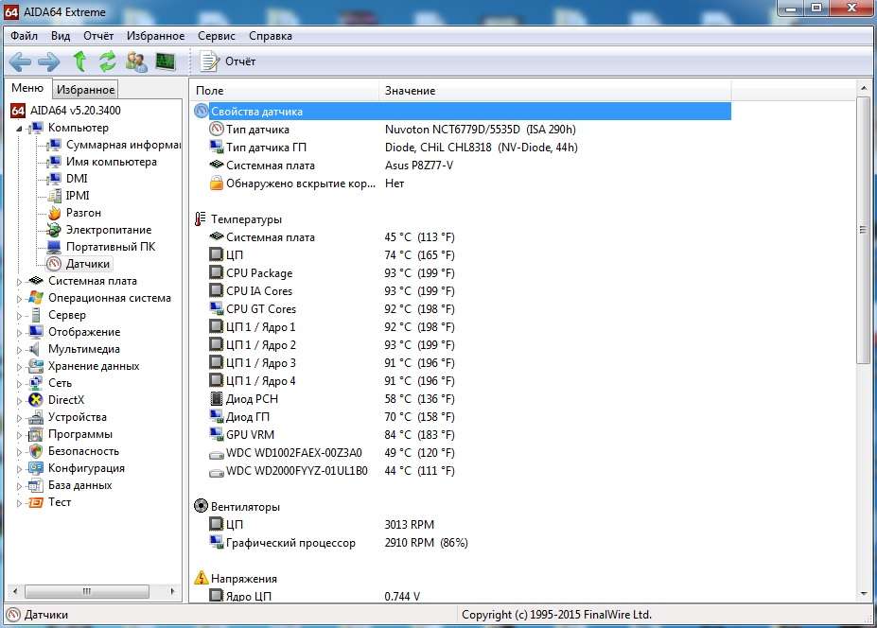
Task: Click the Отчёт report toolbar button
Action: pyautogui.click(x=228, y=61)
